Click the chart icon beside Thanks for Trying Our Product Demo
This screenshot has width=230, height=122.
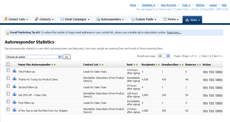[x=14, y=79]
